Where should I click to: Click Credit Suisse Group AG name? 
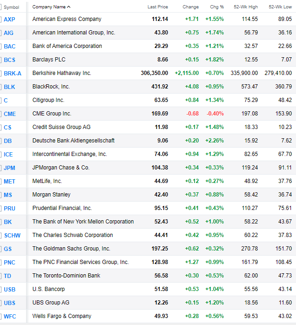[x=61, y=127]
